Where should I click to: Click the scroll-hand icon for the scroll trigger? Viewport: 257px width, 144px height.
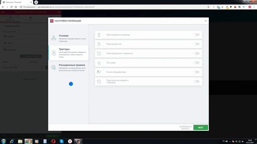pos(99,44)
